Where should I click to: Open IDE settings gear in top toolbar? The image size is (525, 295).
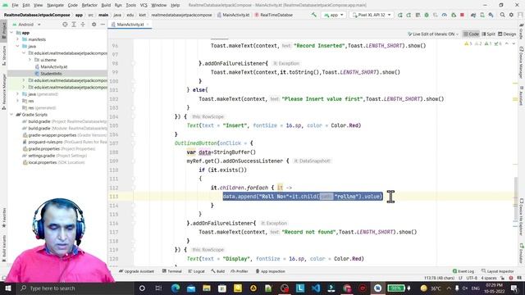(511, 15)
